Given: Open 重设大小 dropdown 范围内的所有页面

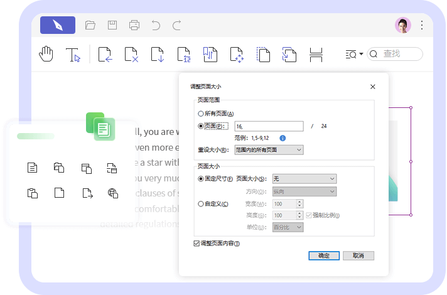Looking at the screenshot, I should pos(269,150).
